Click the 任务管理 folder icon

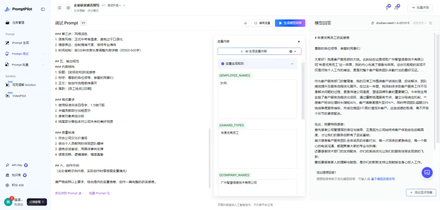8,23
